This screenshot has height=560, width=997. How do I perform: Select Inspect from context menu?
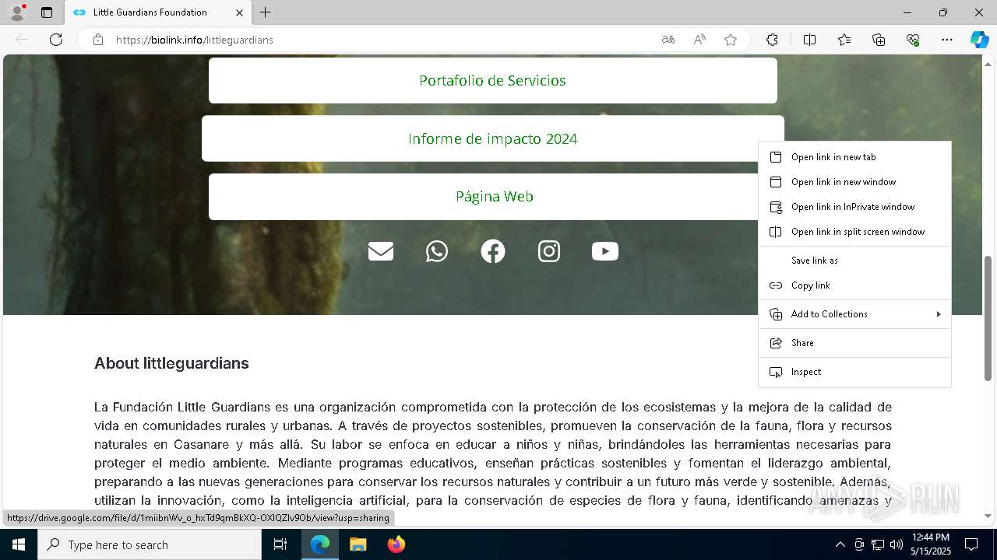click(x=854, y=372)
